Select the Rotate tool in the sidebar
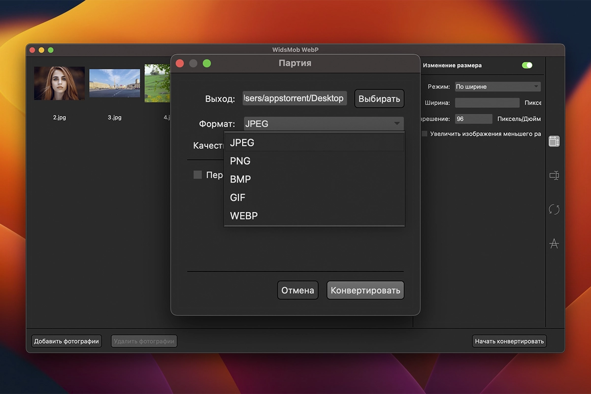Viewport: 591px width, 394px height. tap(554, 209)
